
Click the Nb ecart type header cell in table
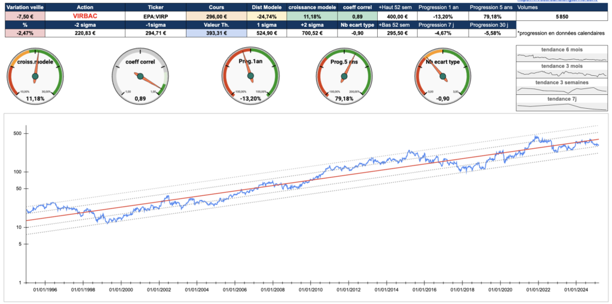pos(357,25)
